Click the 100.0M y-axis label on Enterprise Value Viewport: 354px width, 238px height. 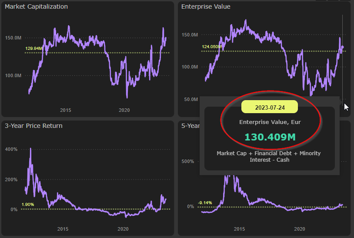click(x=190, y=67)
